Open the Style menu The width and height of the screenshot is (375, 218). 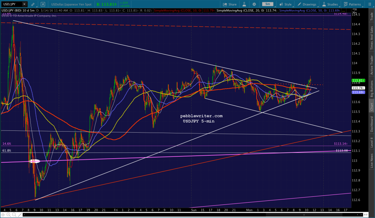pyautogui.click(x=286, y=4)
